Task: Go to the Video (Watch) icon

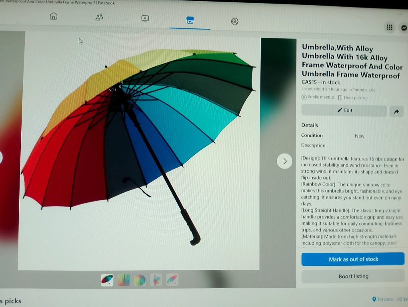Action: coord(145,18)
